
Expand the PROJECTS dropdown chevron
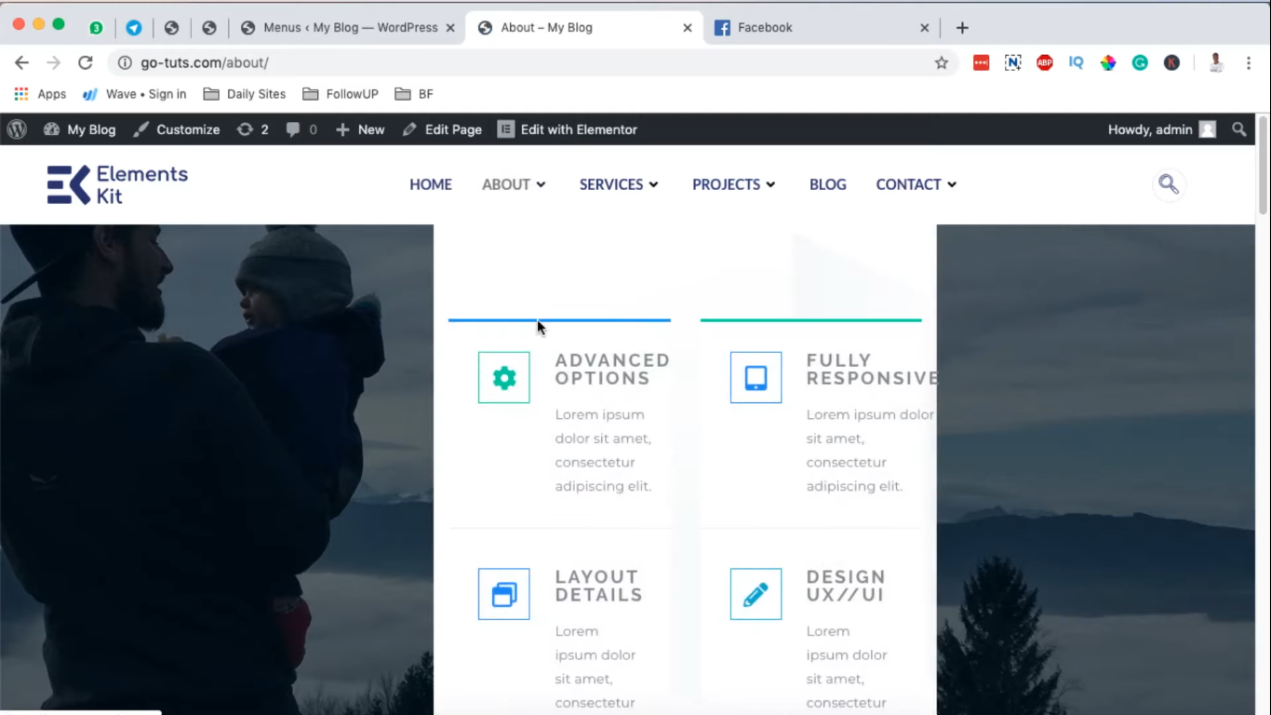click(770, 184)
